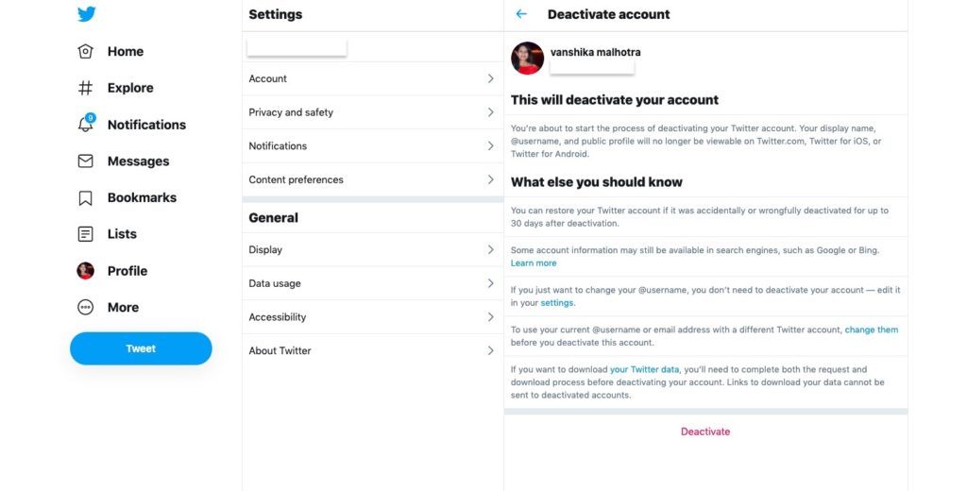Open the Bookmarks icon
Image resolution: width=967 pixels, height=491 pixels.
(86, 197)
